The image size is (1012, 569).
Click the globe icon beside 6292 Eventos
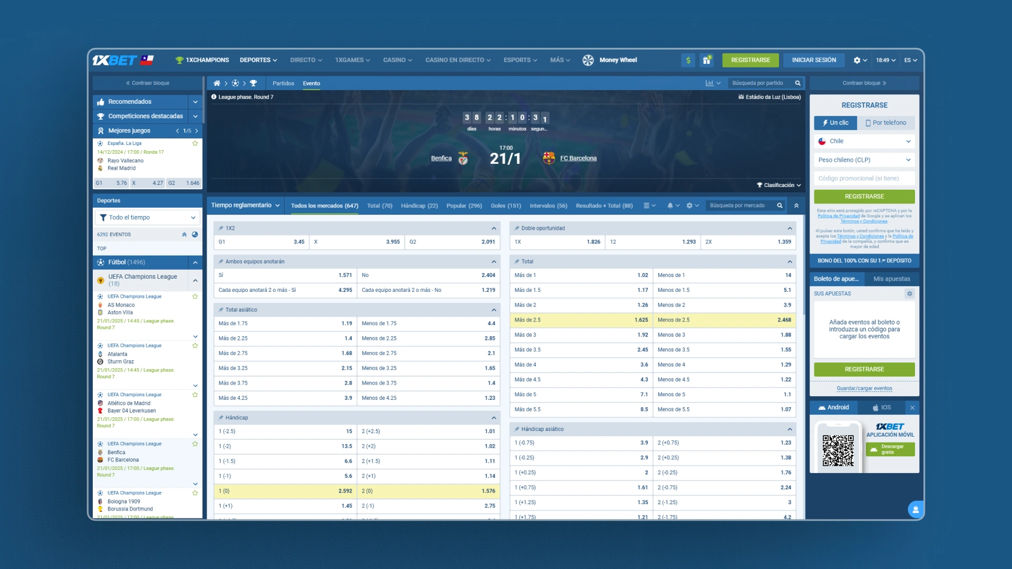(x=195, y=234)
